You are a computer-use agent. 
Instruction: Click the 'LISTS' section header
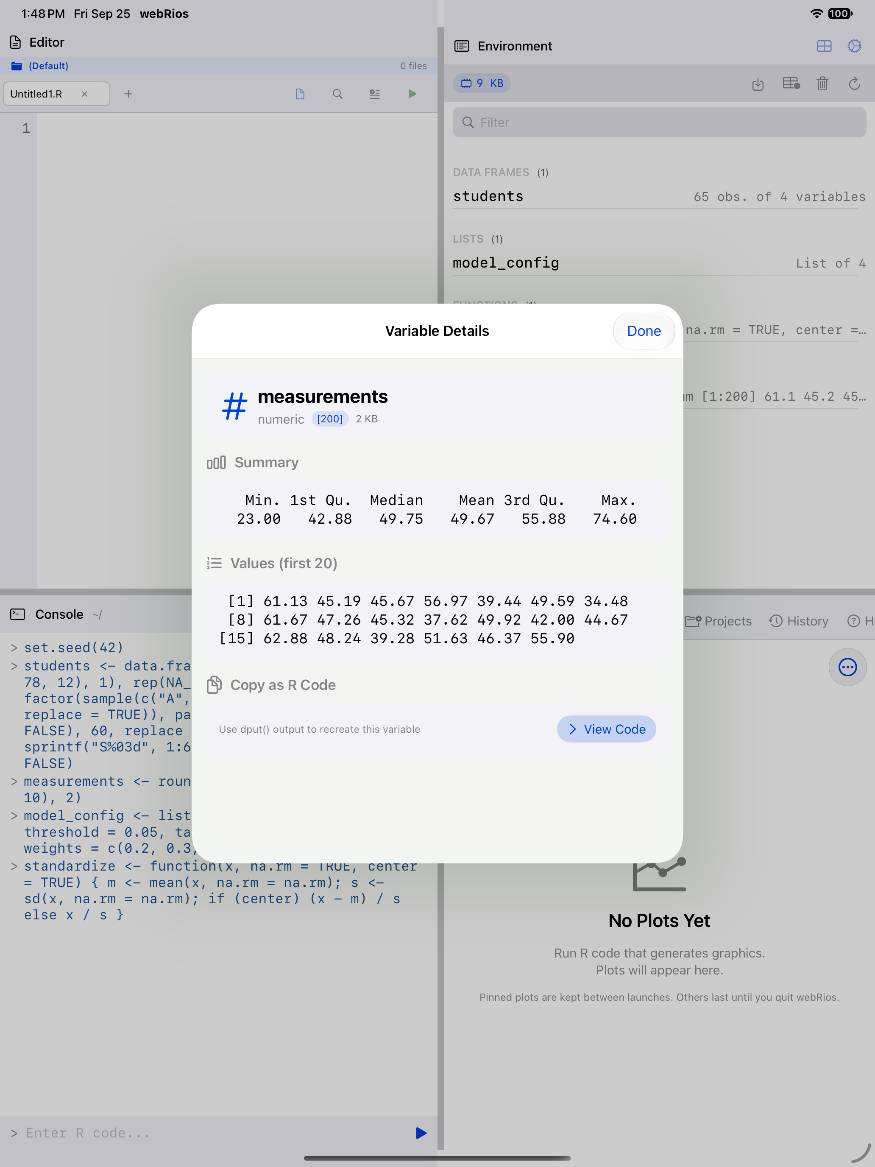pos(468,239)
